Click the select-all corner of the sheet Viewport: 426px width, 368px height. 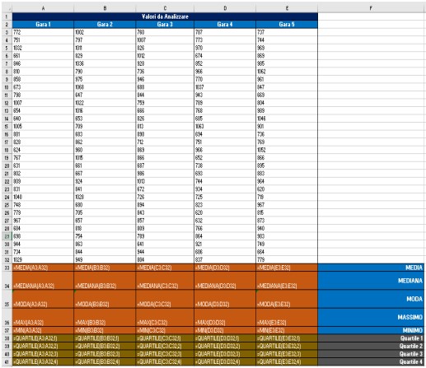[x=7, y=8]
